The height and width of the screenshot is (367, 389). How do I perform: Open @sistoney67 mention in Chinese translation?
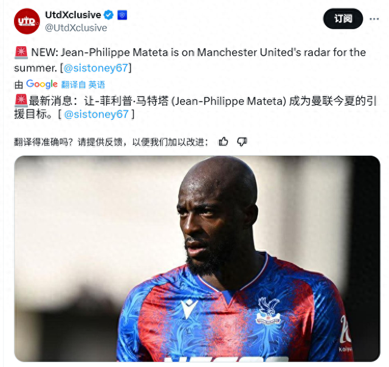point(96,114)
